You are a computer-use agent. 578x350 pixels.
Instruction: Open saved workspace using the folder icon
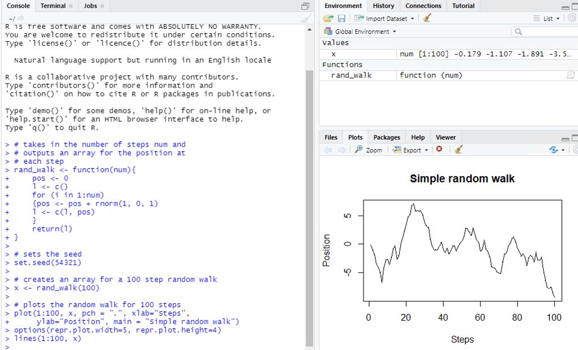coord(329,18)
